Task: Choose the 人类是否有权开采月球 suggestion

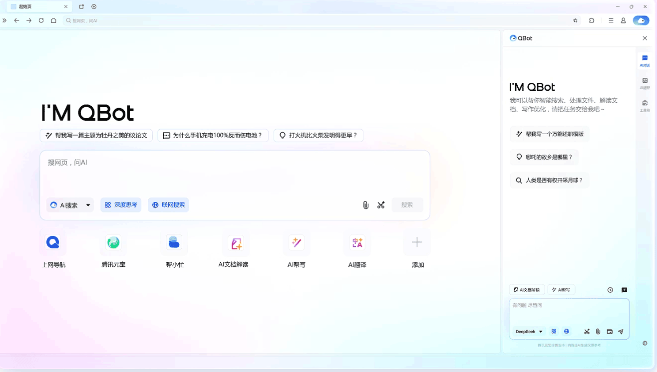Action: point(550,181)
